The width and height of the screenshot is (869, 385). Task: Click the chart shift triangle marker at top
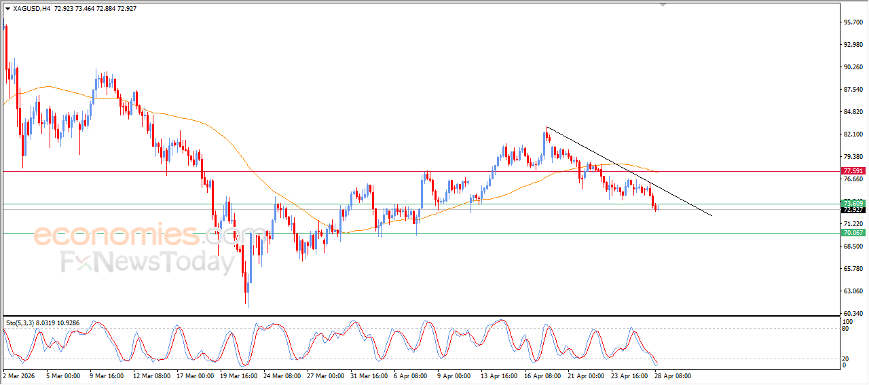(x=663, y=5)
